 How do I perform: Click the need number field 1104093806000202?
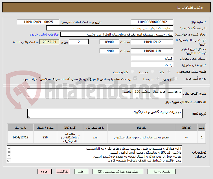[152, 22]
